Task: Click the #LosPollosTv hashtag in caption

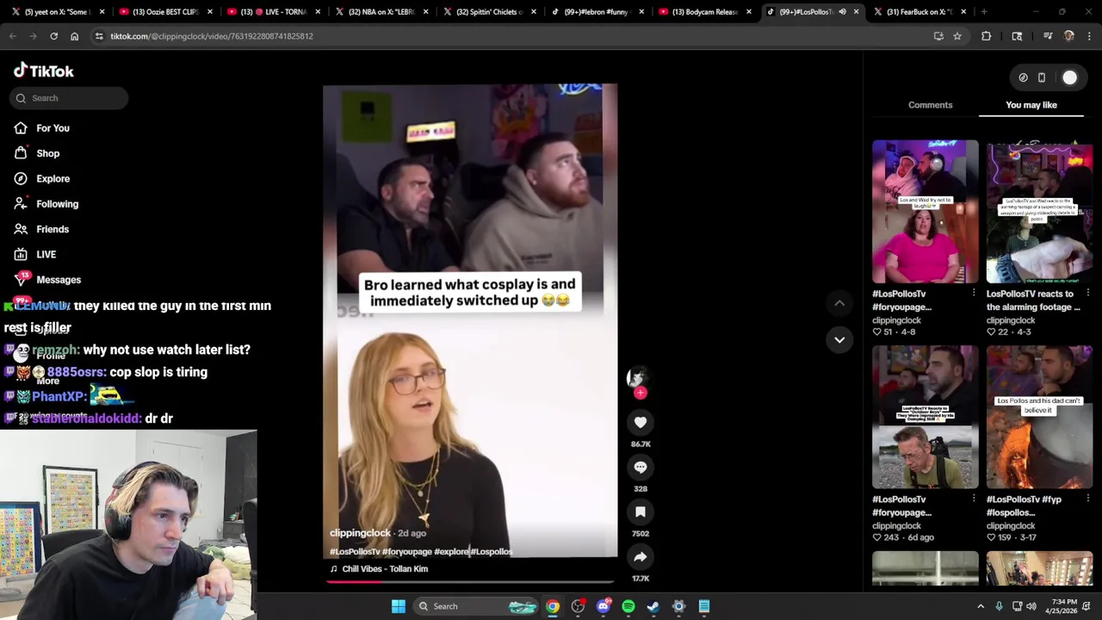Action: click(355, 552)
